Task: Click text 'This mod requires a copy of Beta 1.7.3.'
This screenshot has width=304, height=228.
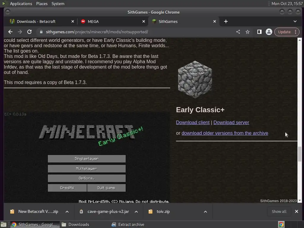Action: 45,83
